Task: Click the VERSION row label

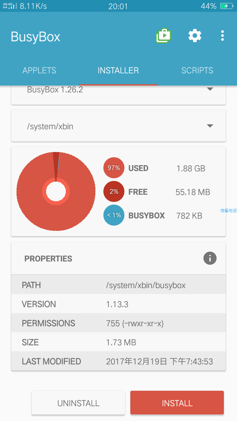Action: click(39, 304)
